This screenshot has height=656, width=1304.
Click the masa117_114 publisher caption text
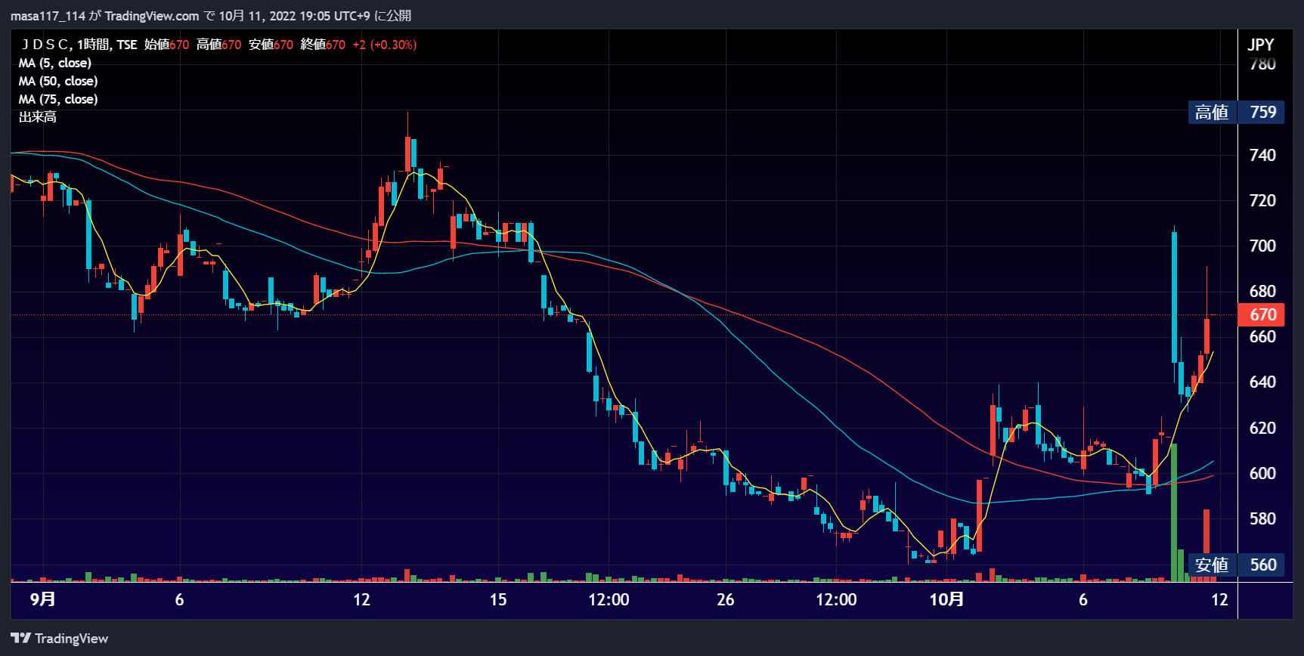48,16
